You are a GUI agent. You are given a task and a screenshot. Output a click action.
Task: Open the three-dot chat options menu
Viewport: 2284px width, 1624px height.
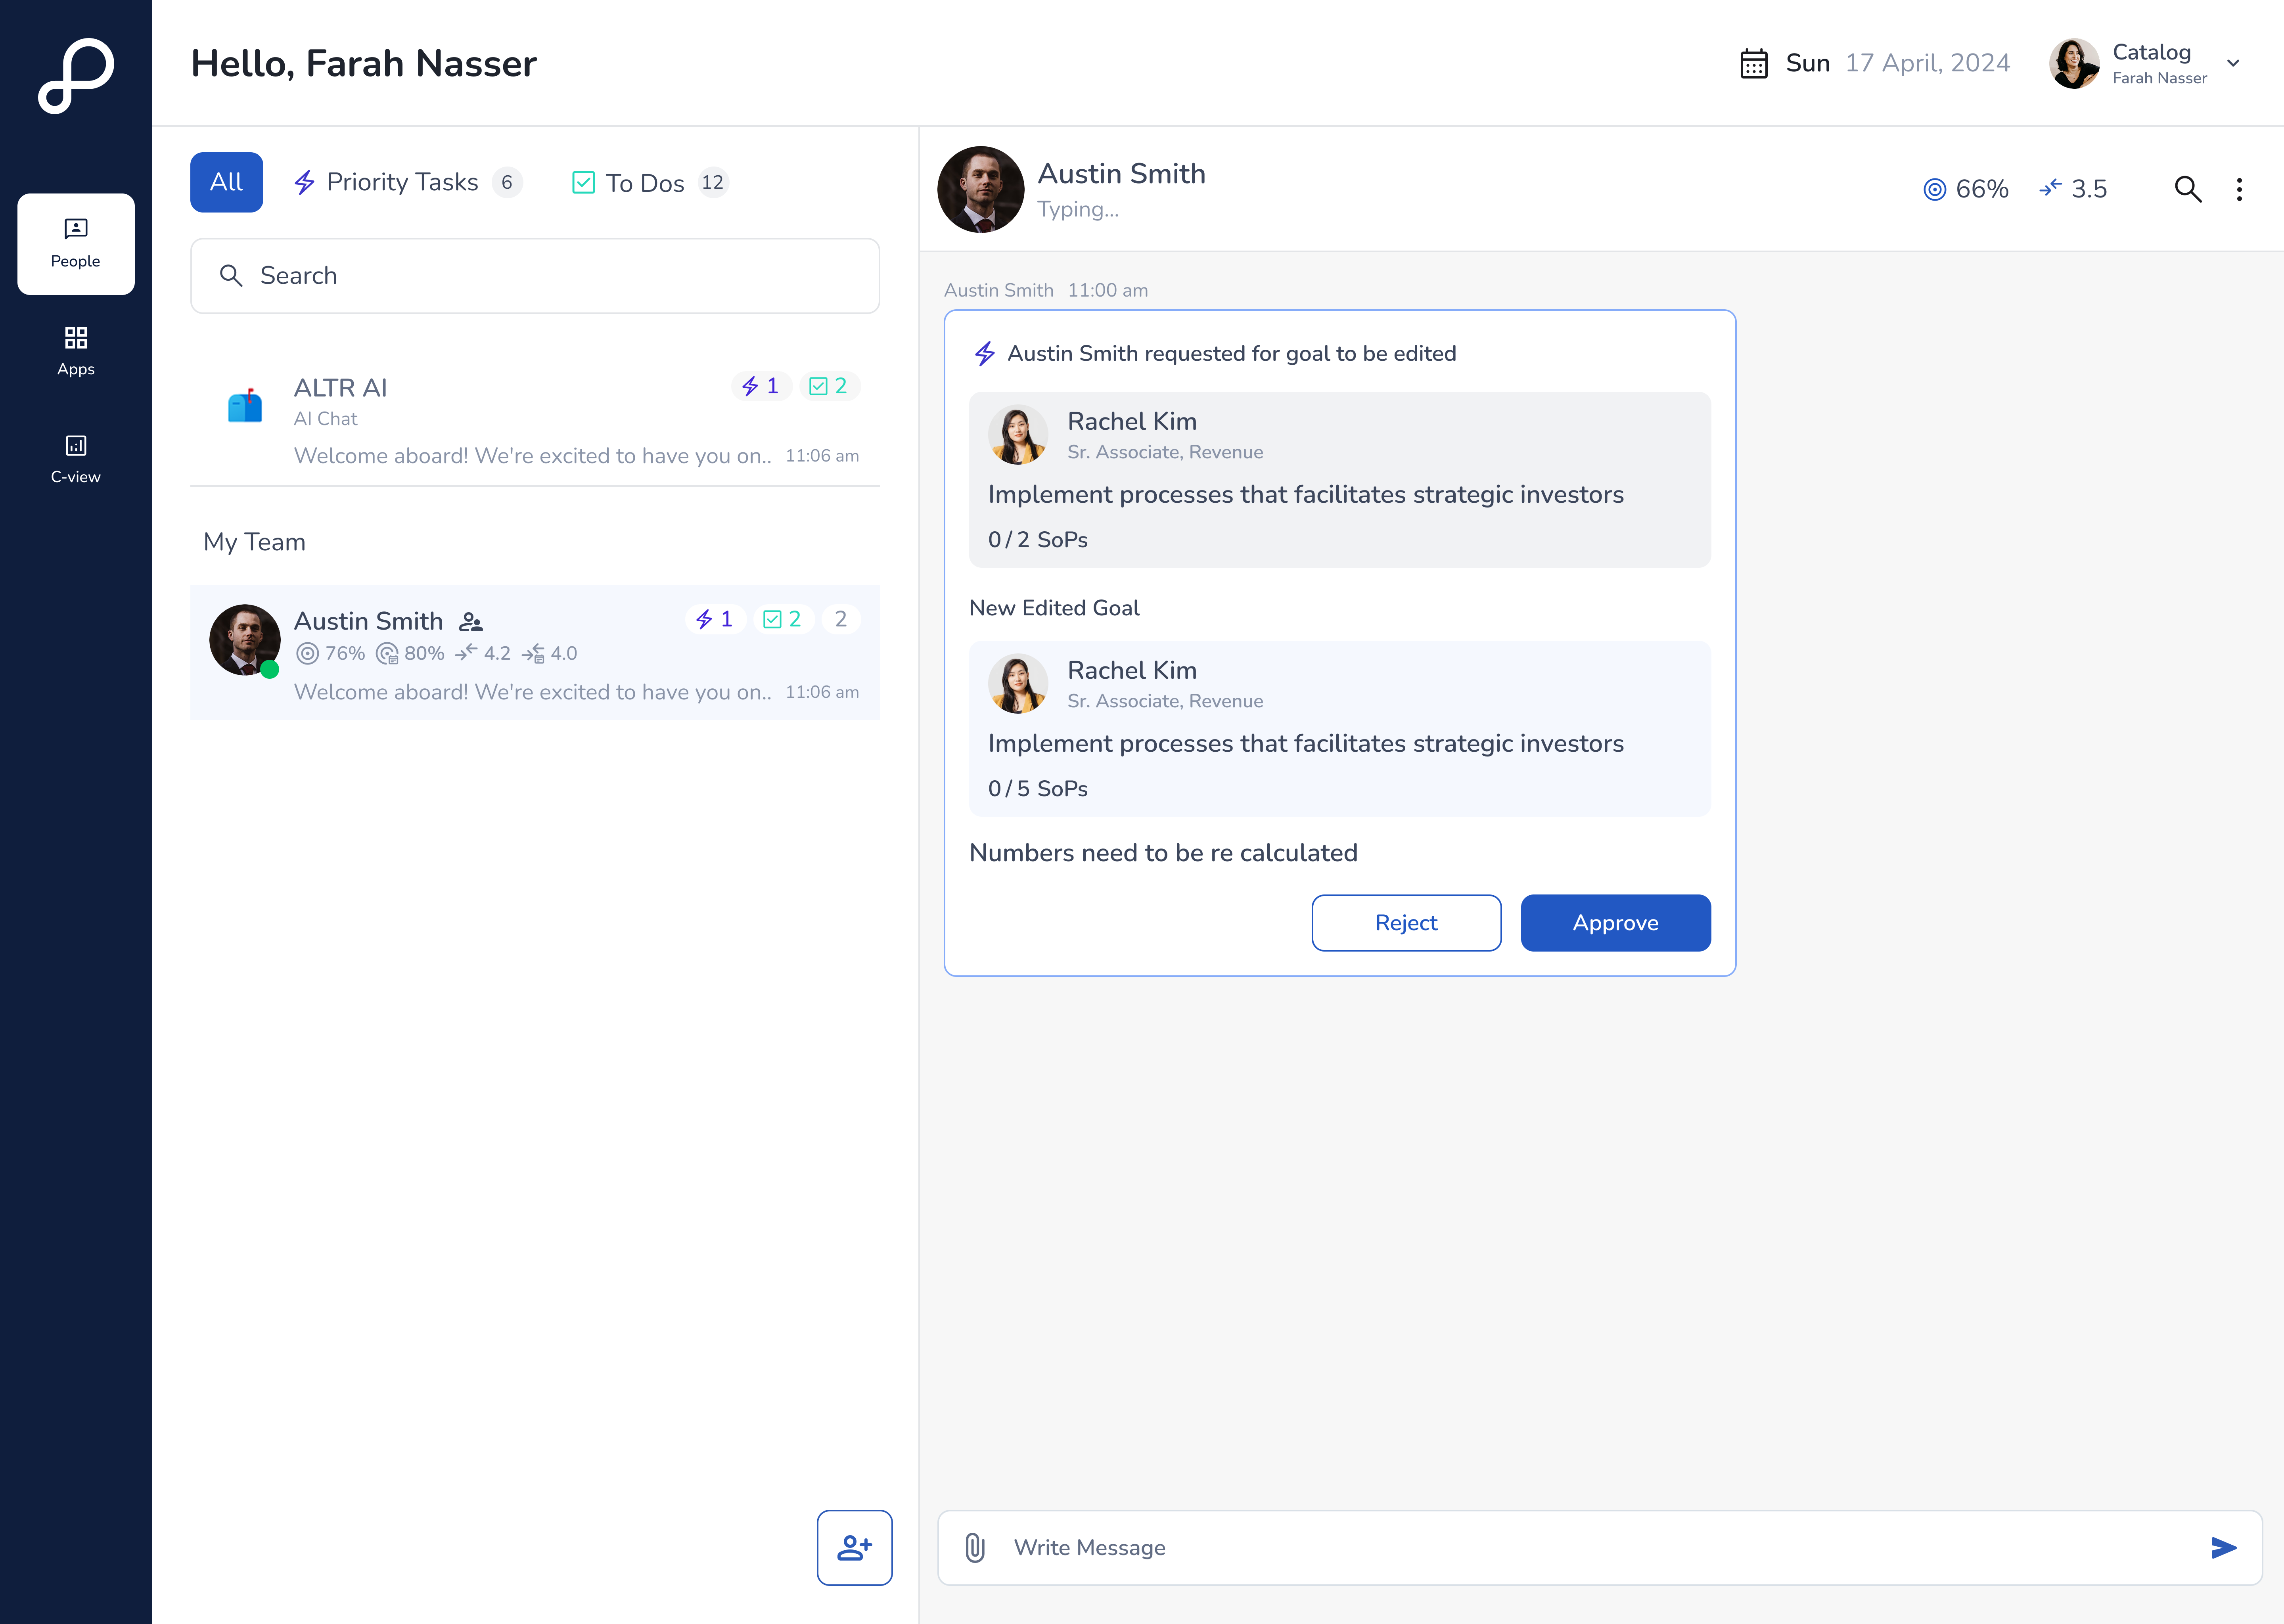coord(2239,189)
